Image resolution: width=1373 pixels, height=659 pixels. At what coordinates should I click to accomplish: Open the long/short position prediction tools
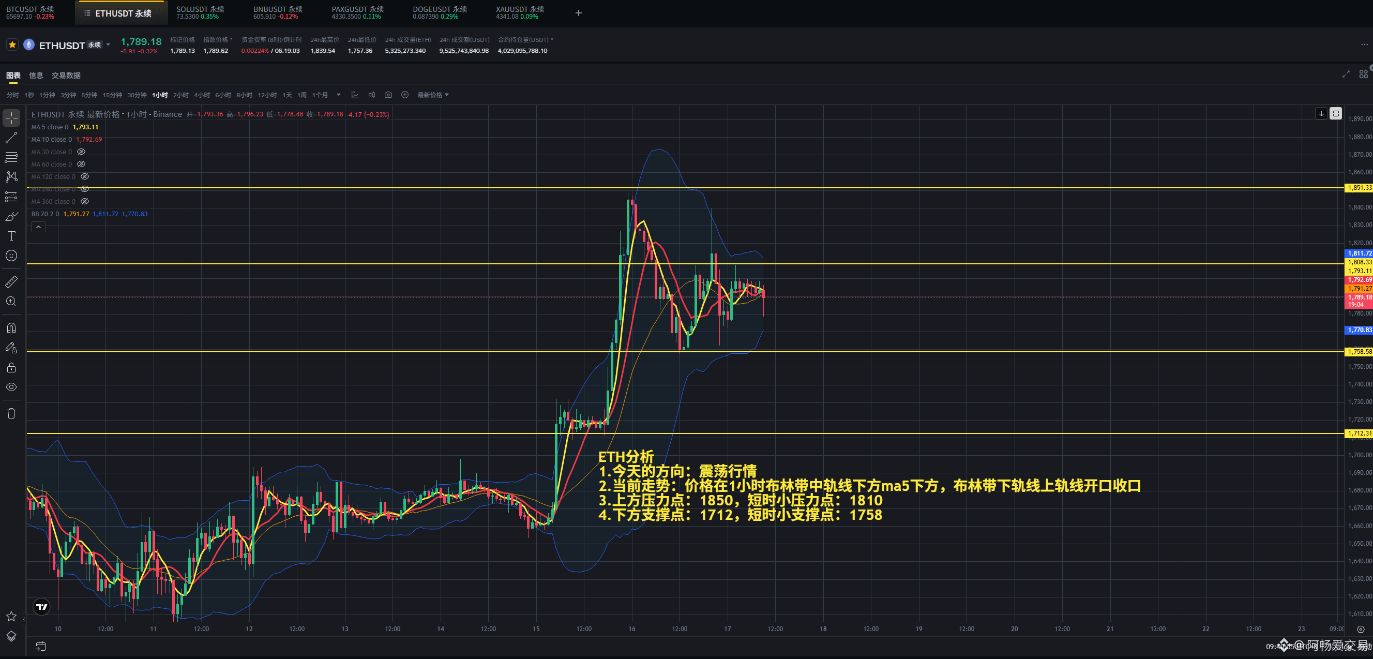pos(11,197)
